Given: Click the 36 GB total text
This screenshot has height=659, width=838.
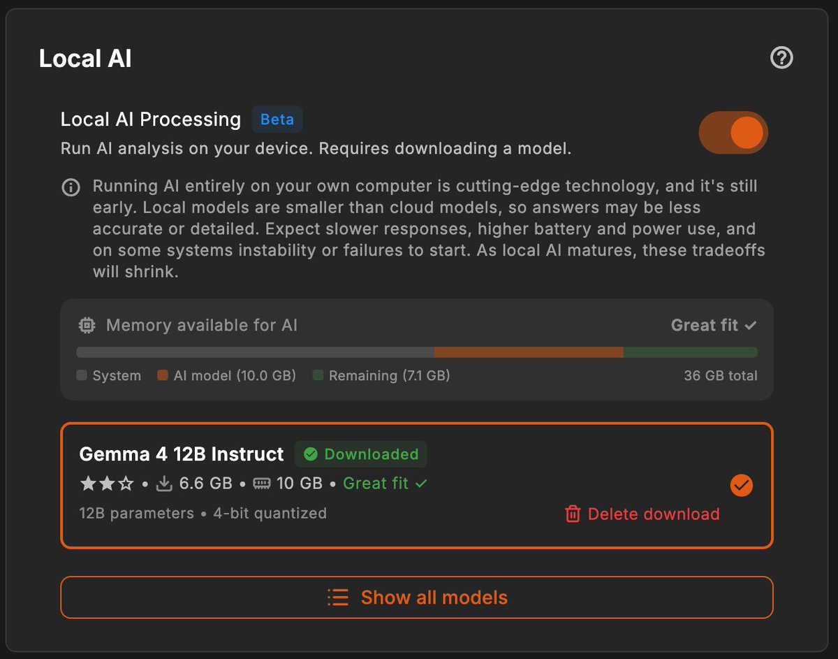Looking at the screenshot, I should pos(721,375).
